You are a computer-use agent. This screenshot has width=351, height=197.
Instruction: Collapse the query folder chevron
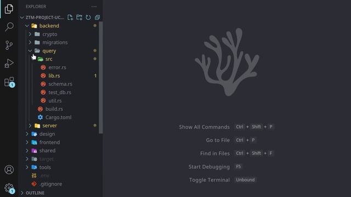30,51
